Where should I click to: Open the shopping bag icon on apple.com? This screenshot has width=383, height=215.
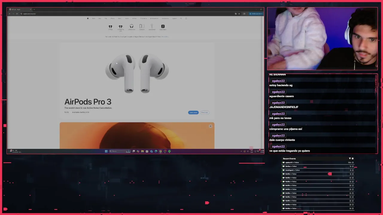pyautogui.click(x=186, y=18)
